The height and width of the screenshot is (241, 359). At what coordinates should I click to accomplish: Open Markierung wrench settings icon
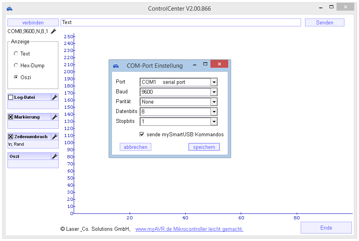(54, 117)
